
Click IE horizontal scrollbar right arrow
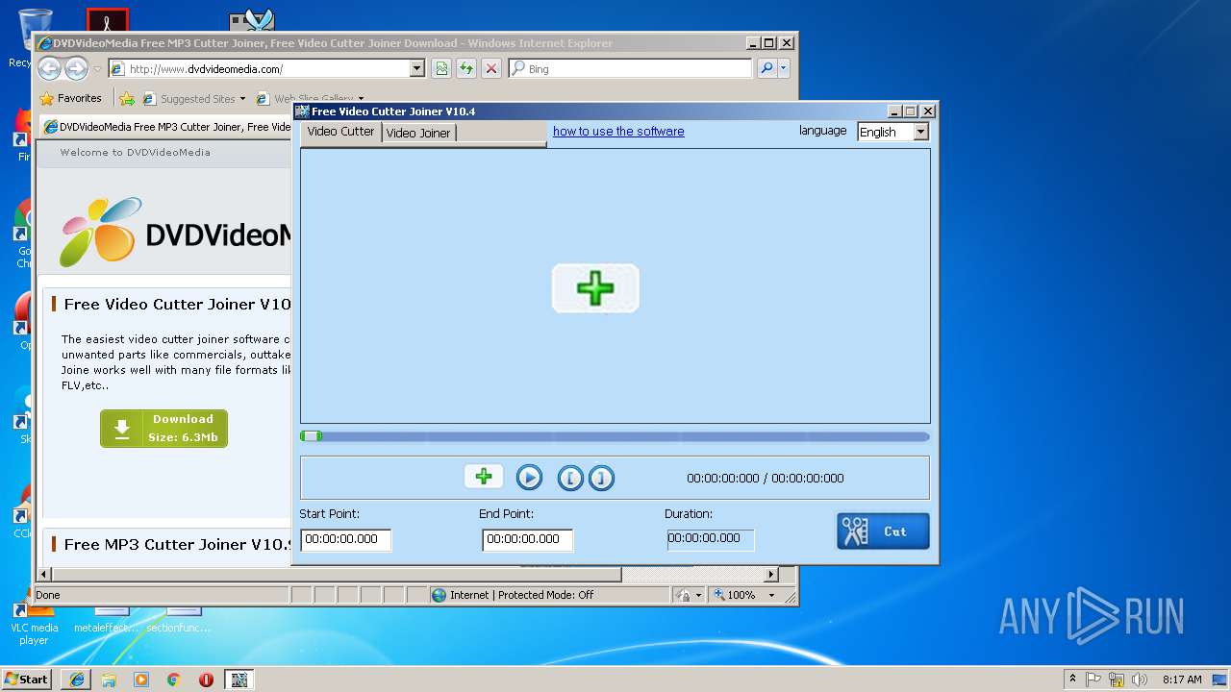771,575
